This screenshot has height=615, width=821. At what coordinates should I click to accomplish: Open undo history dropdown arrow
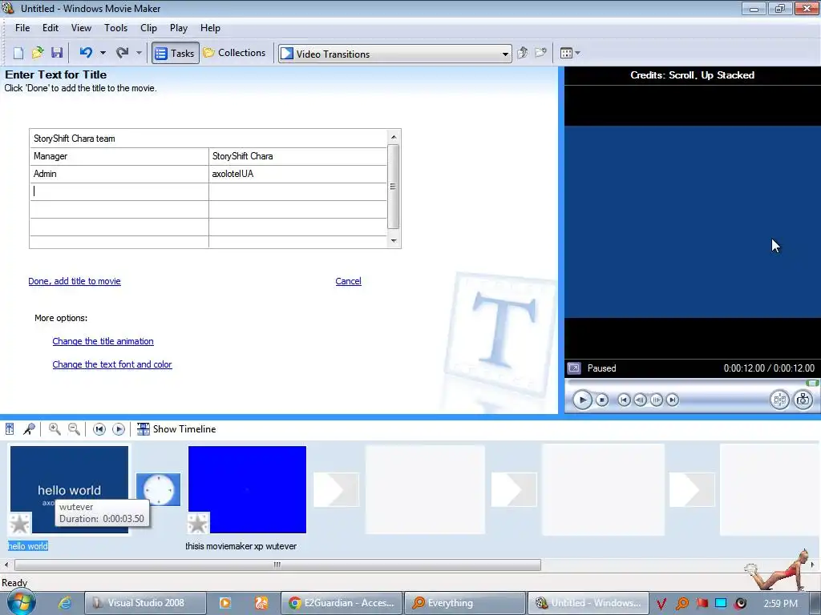coord(103,53)
